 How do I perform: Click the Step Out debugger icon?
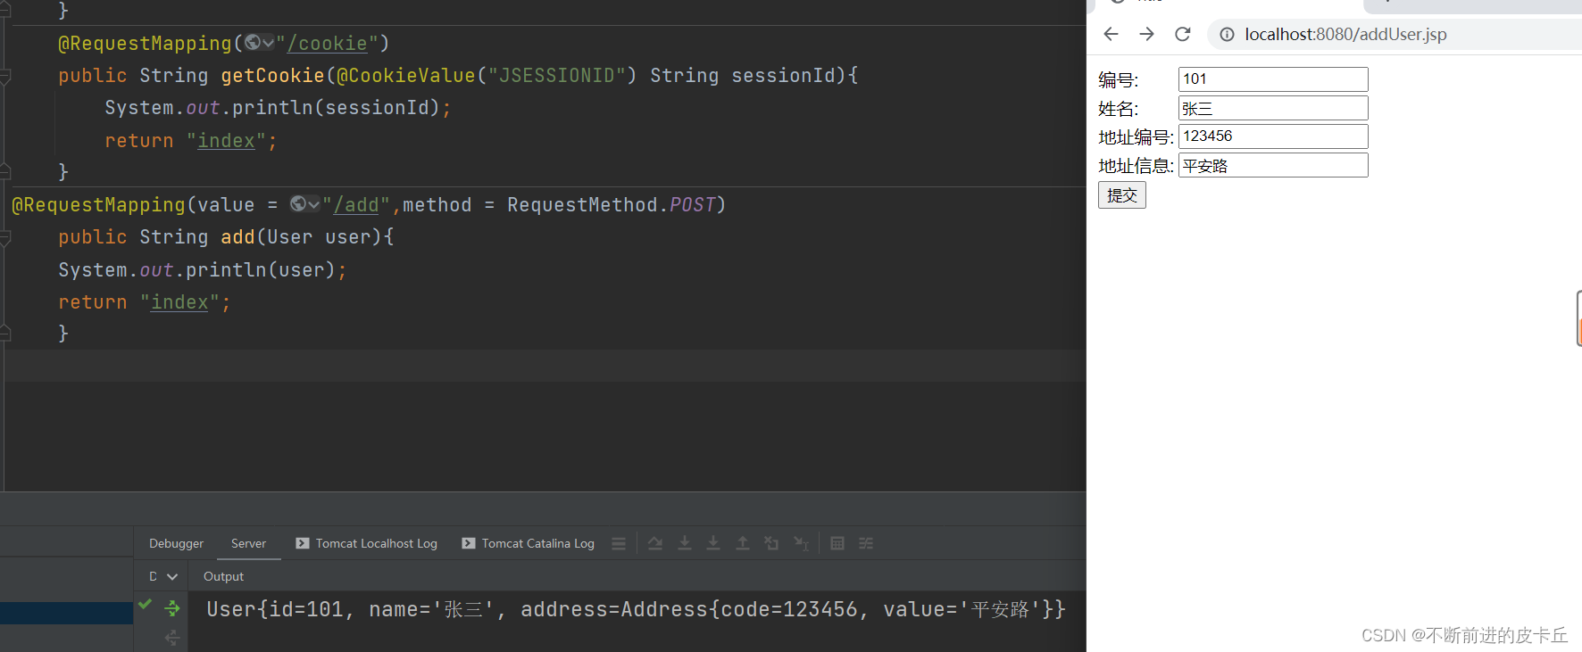coord(743,543)
